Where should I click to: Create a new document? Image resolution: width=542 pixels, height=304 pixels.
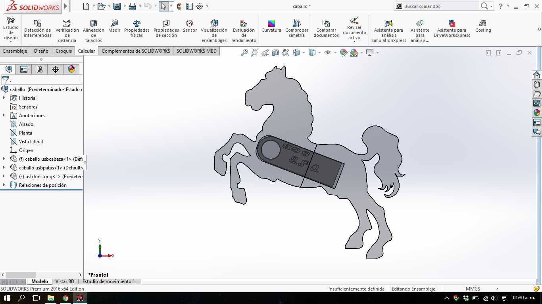point(86,6)
